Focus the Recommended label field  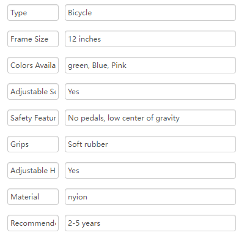pyautogui.click(x=33, y=223)
